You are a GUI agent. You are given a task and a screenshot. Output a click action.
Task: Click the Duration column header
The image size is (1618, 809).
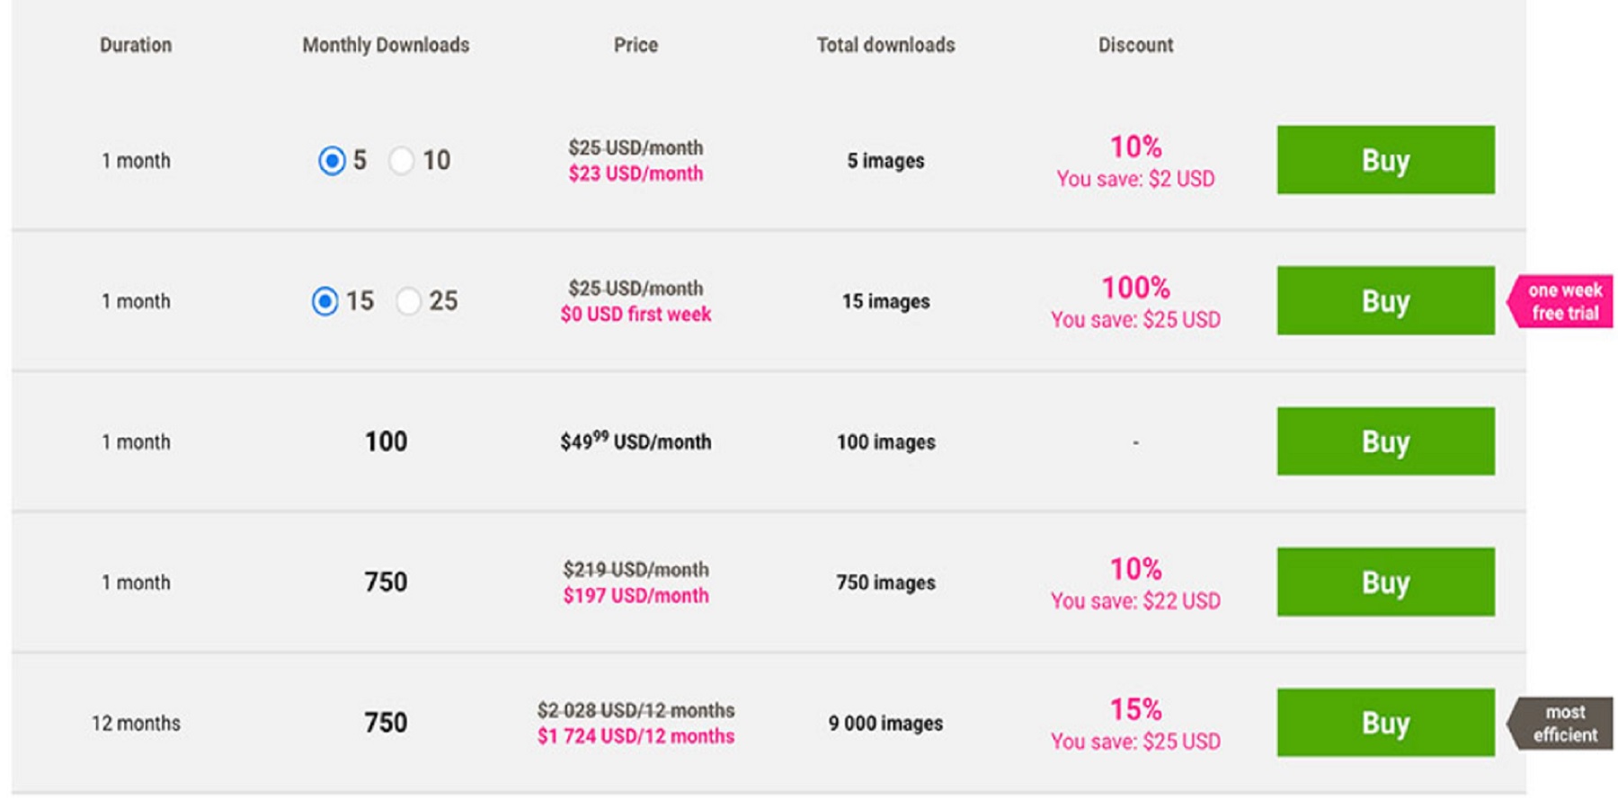(136, 45)
